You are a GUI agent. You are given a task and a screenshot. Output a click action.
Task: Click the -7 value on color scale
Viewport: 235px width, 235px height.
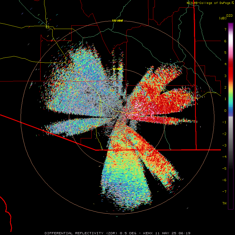[224, 192]
